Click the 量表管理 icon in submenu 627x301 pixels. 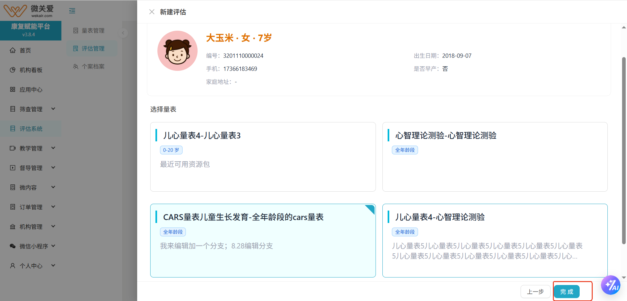pos(76,31)
